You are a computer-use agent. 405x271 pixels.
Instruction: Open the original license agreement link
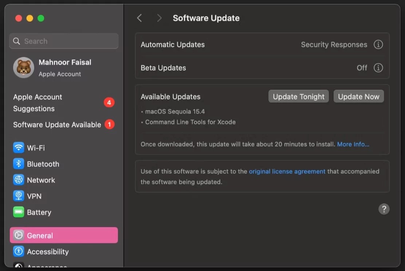coord(287,171)
